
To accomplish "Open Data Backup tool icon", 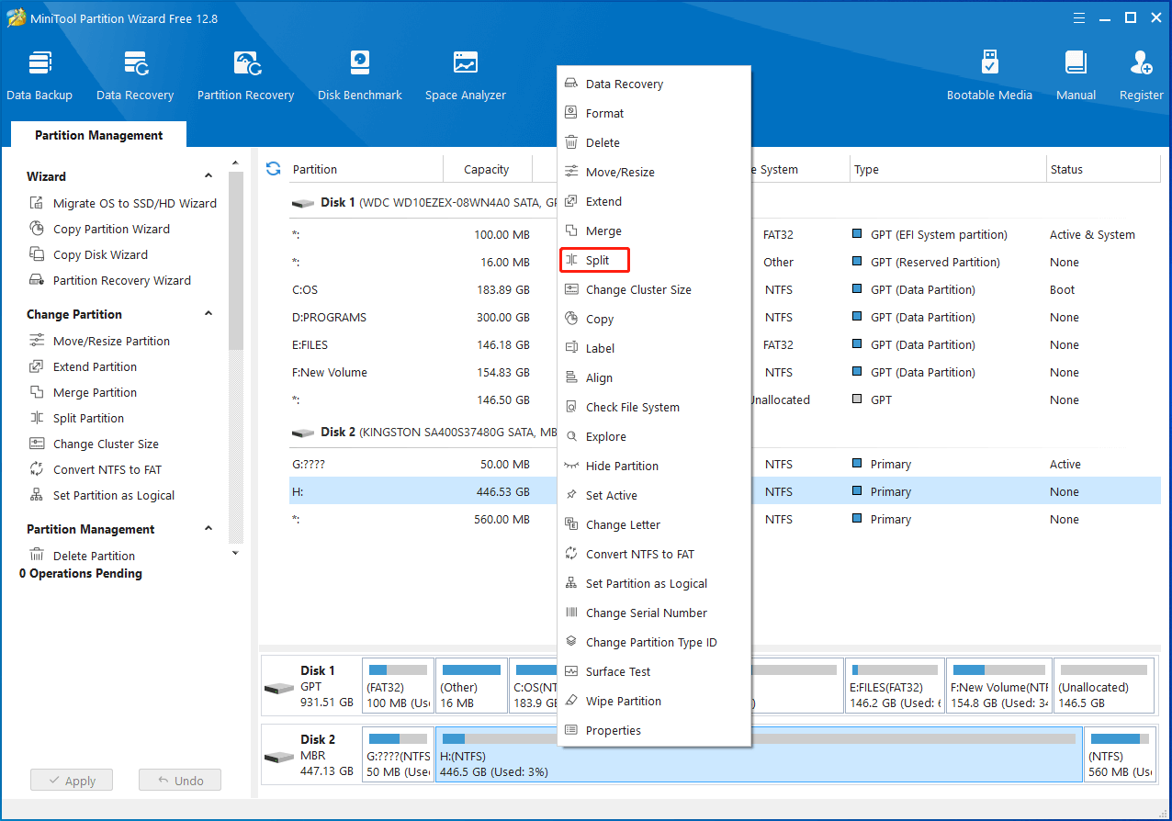I will point(39,63).
